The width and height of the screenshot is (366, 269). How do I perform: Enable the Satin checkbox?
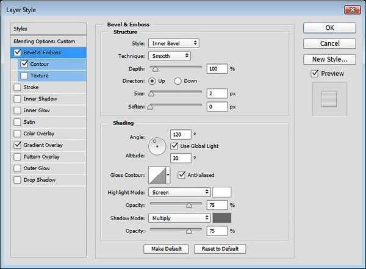click(17, 122)
